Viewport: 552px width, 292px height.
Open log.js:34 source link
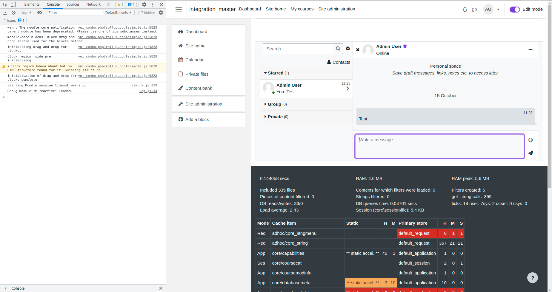coord(148,91)
